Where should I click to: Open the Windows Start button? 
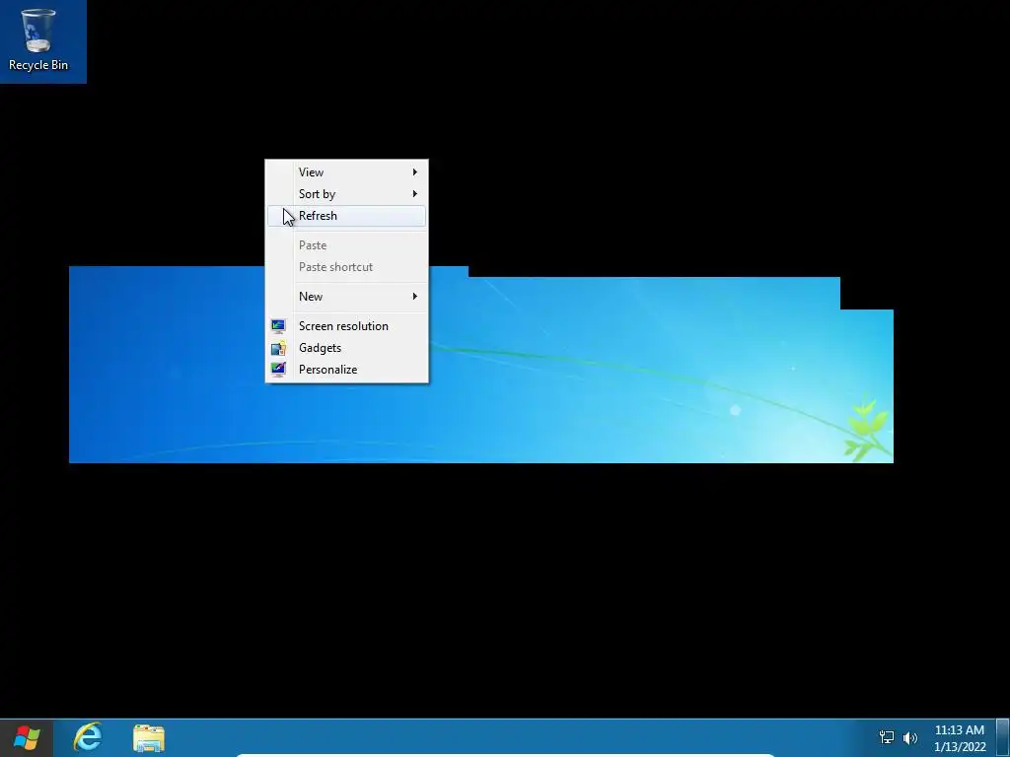(27, 737)
